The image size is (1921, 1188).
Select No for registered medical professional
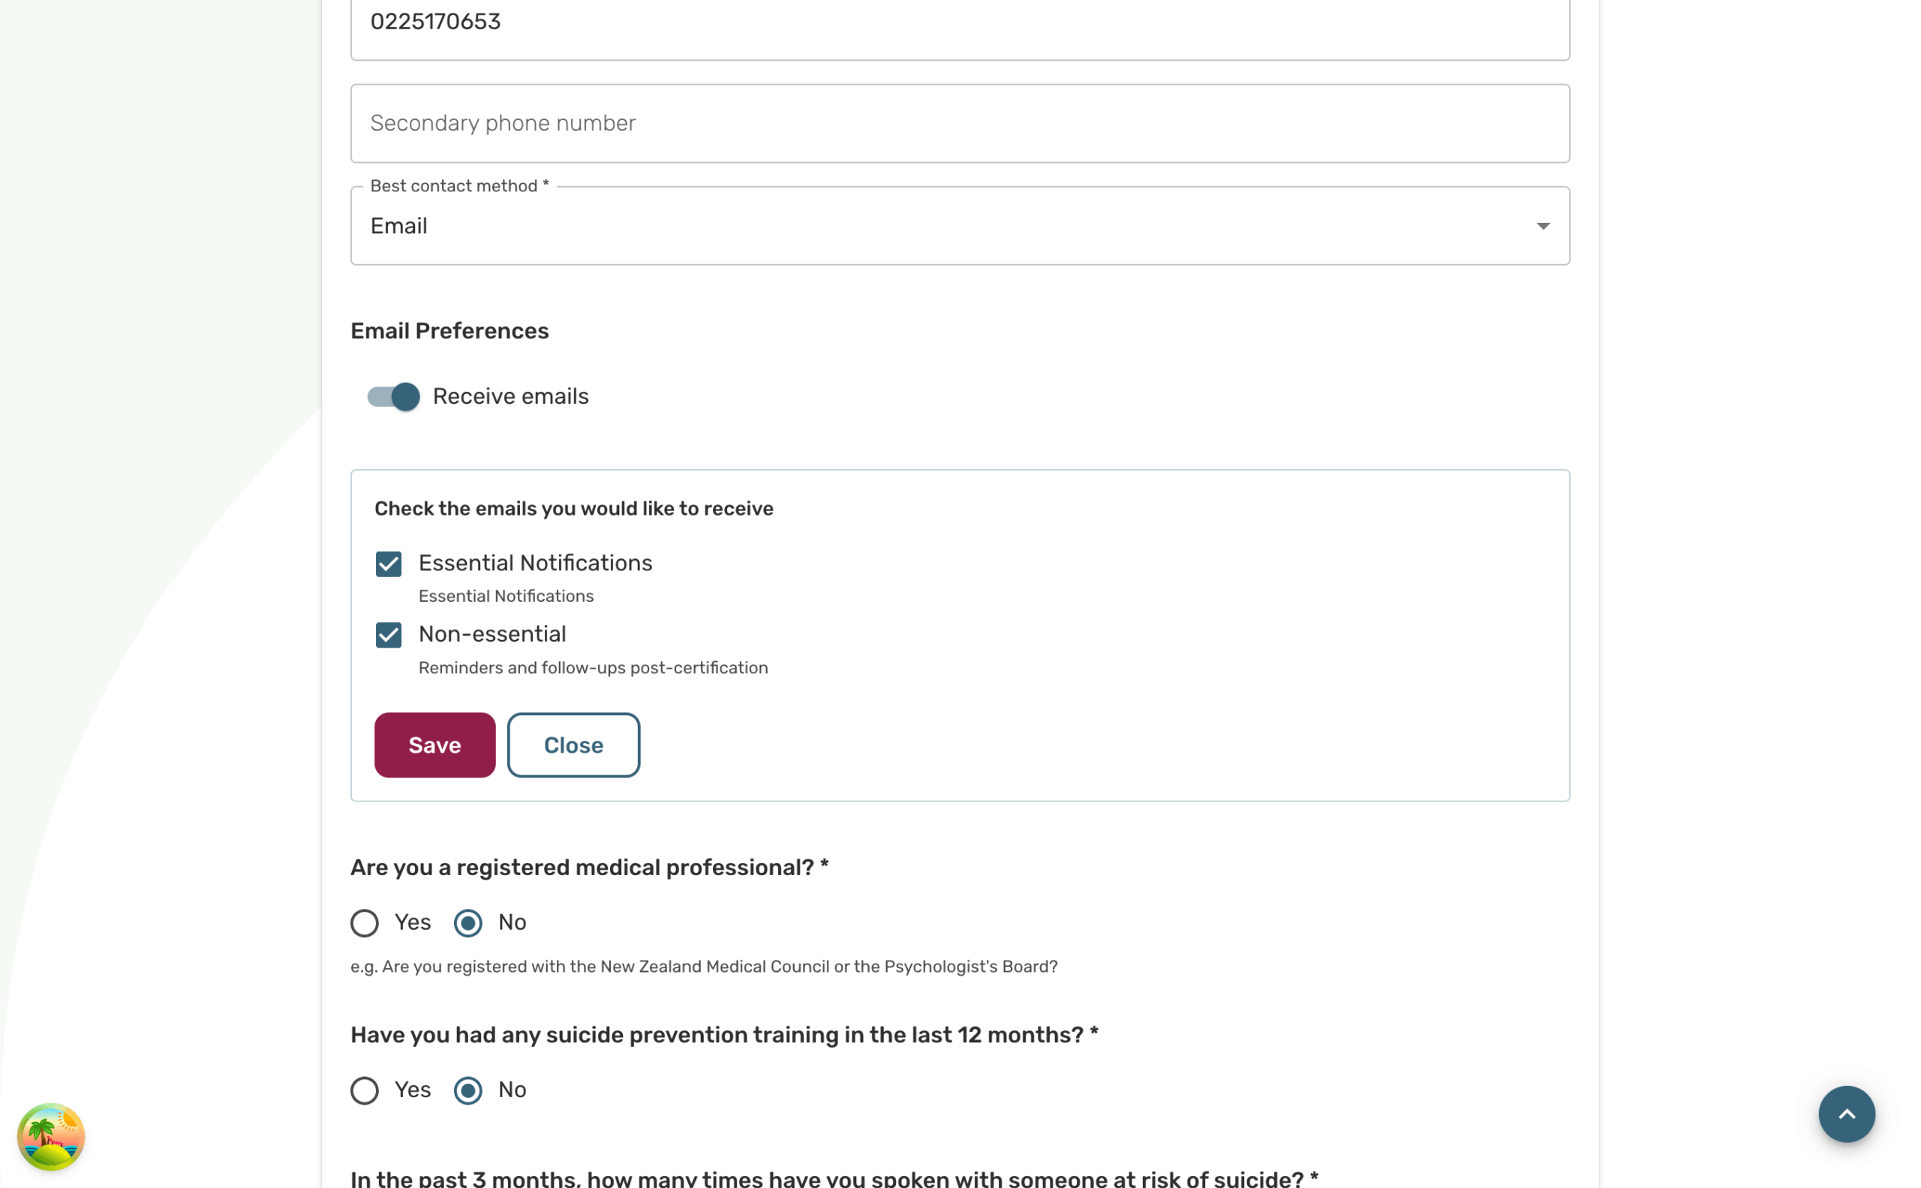[468, 922]
